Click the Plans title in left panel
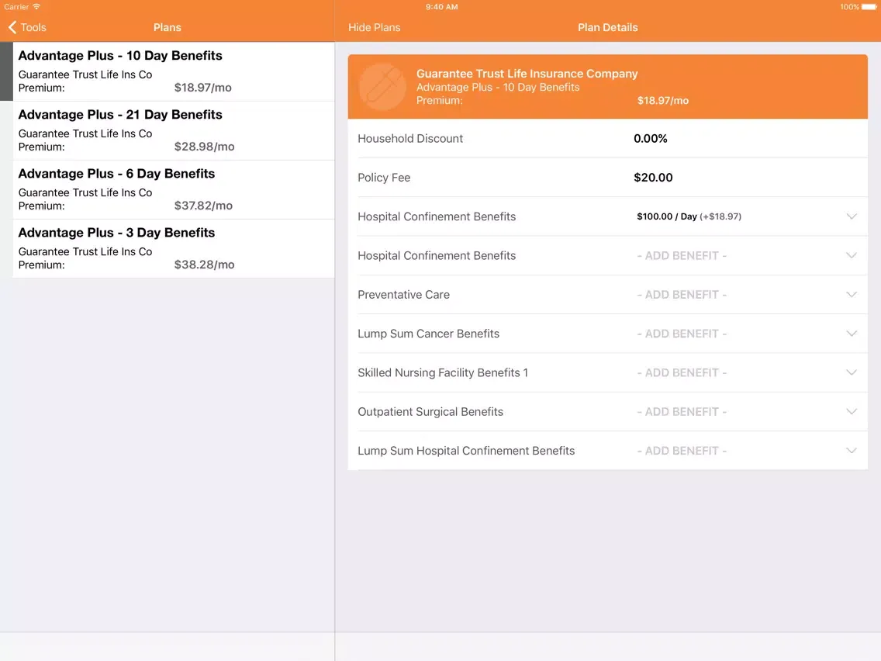This screenshot has width=881, height=661. 167,27
